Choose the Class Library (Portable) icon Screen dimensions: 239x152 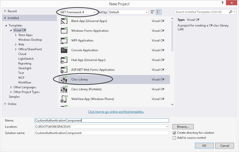click(64, 89)
